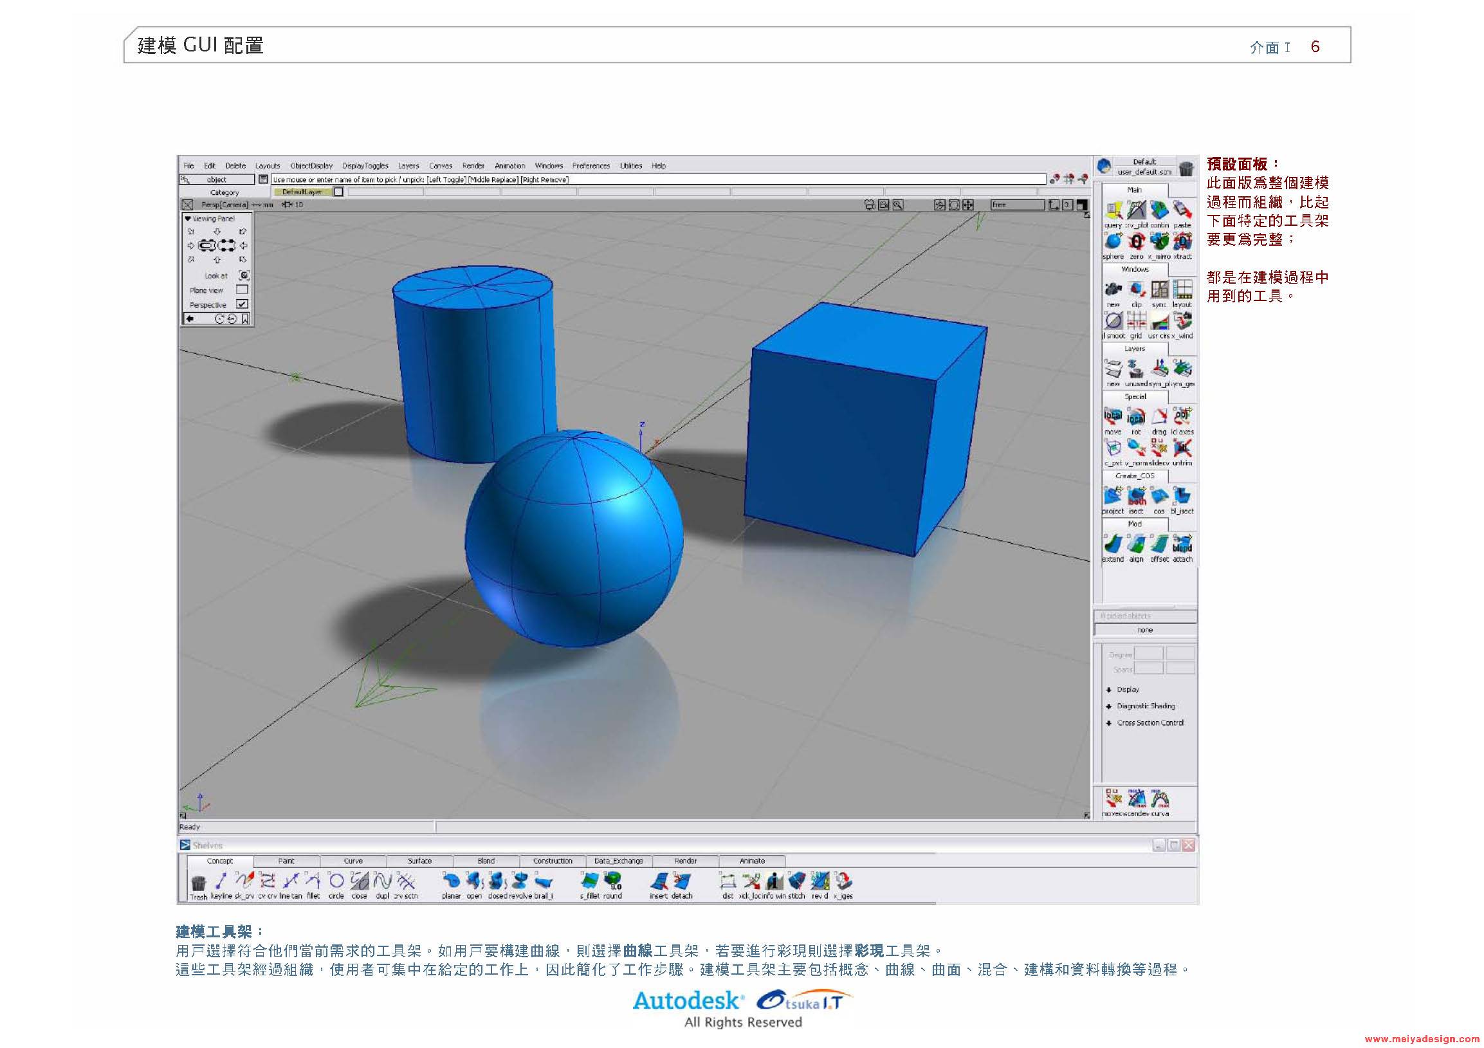
Task: Open the grid tool in Windows palette
Action: (1136, 320)
